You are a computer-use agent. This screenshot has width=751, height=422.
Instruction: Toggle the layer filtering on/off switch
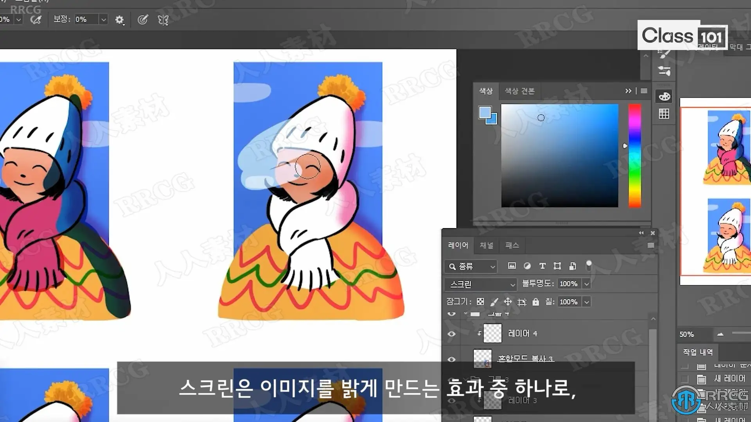pyautogui.click(x=588, y=265)
